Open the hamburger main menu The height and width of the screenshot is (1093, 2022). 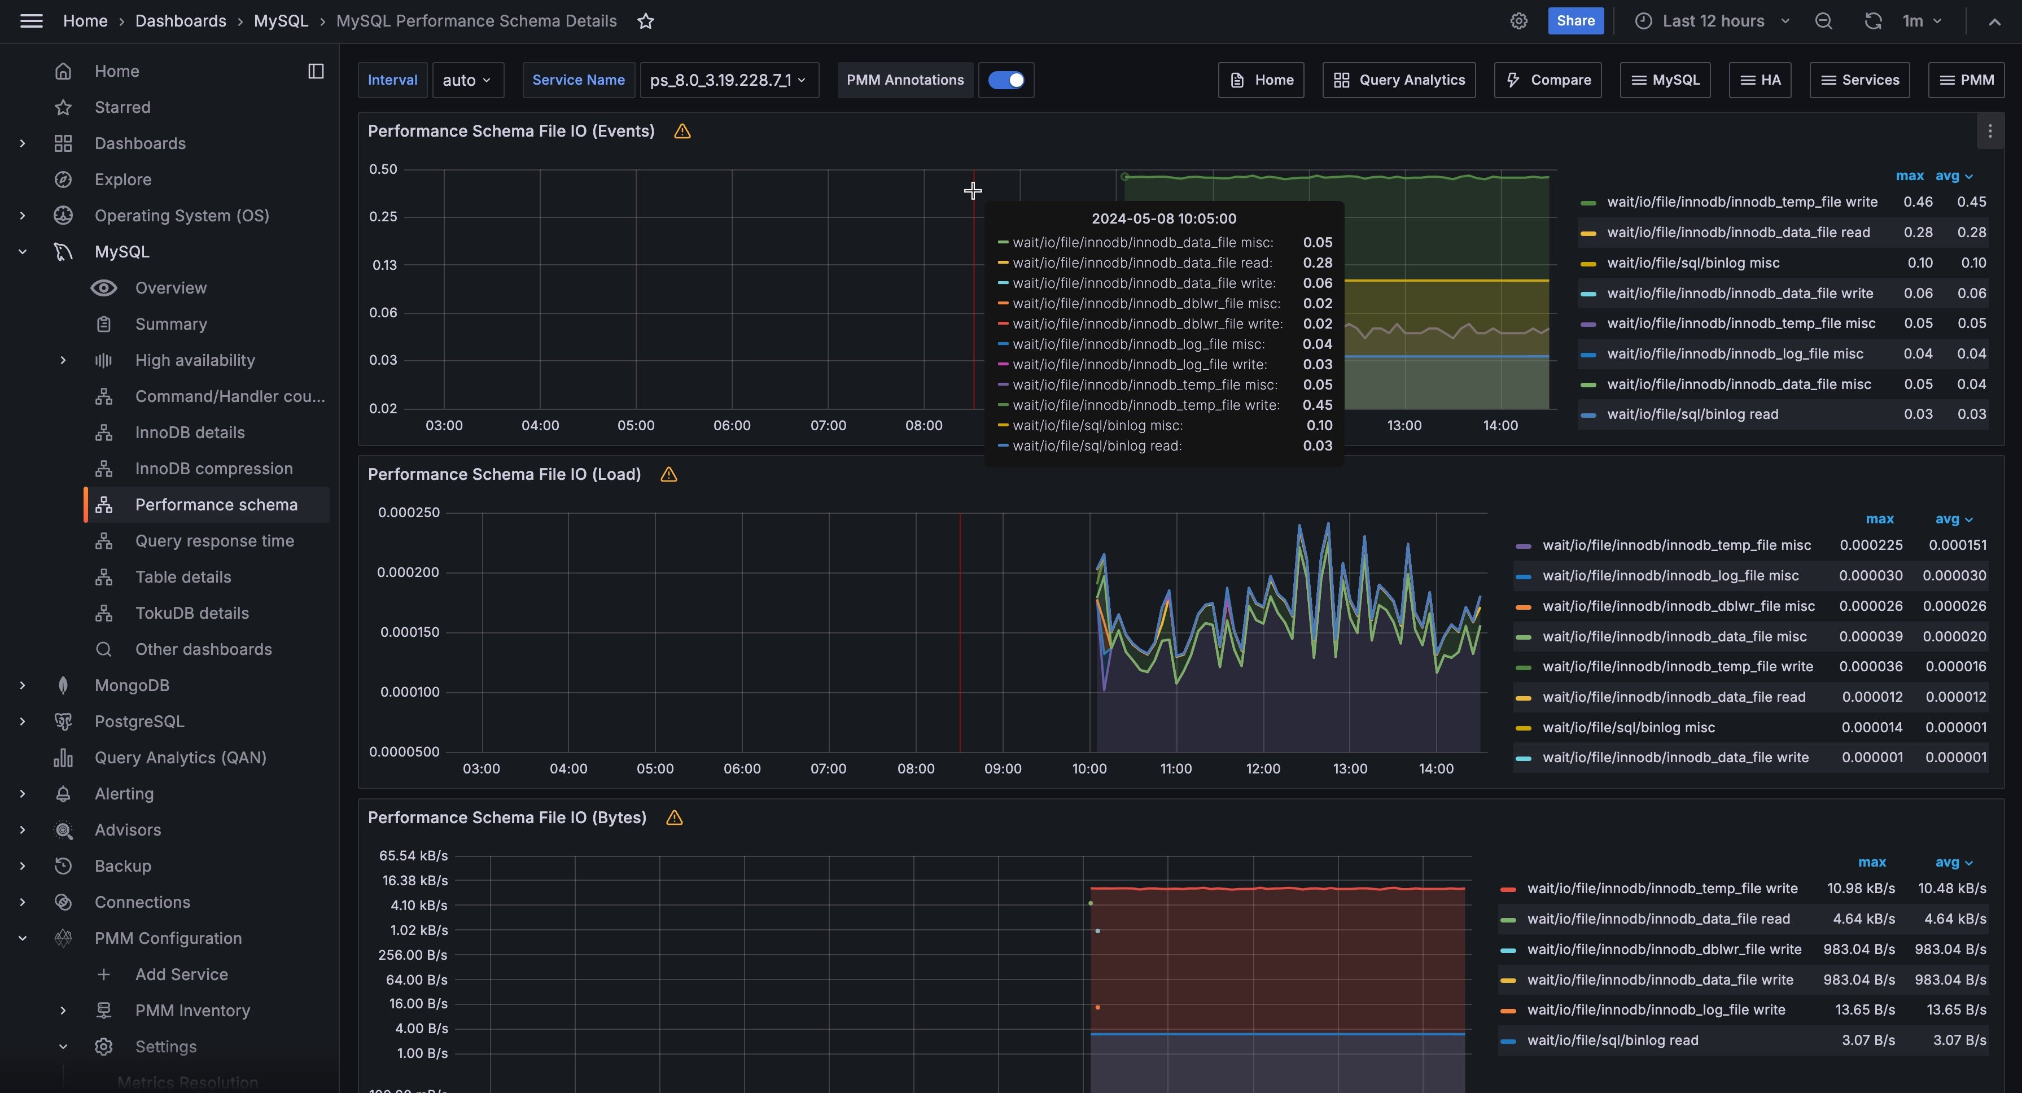tap(32, 21)
